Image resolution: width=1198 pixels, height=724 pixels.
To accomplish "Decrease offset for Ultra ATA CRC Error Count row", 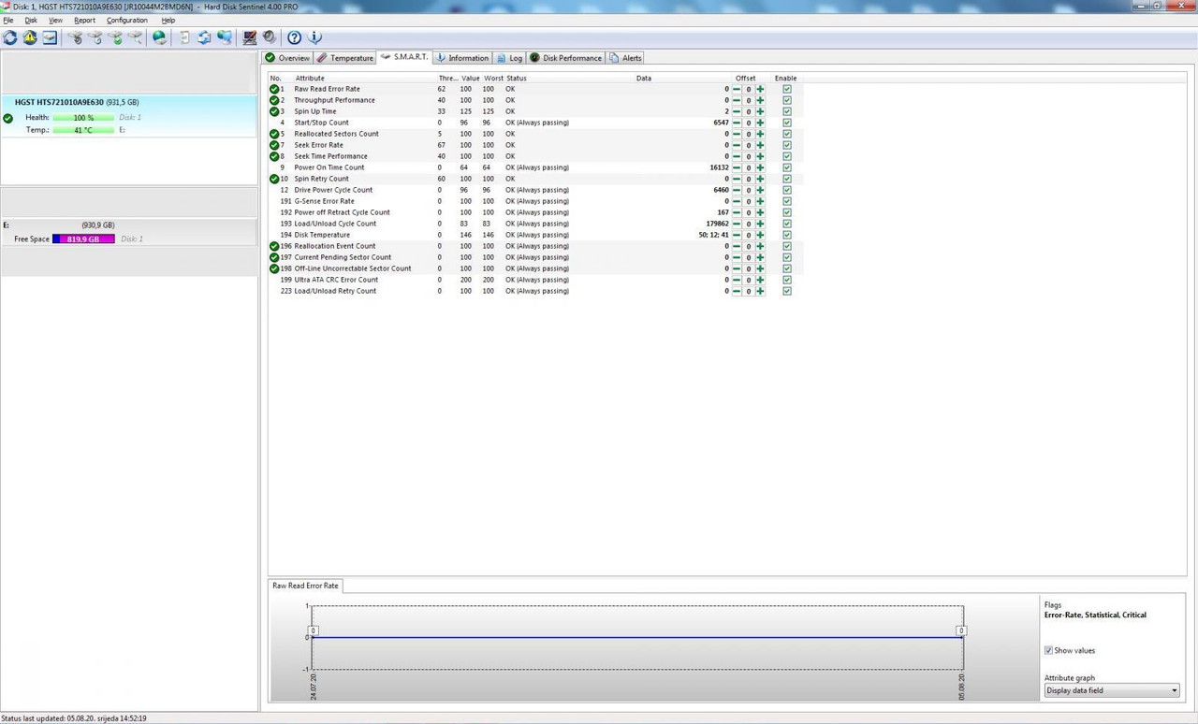I will (737, 280).
